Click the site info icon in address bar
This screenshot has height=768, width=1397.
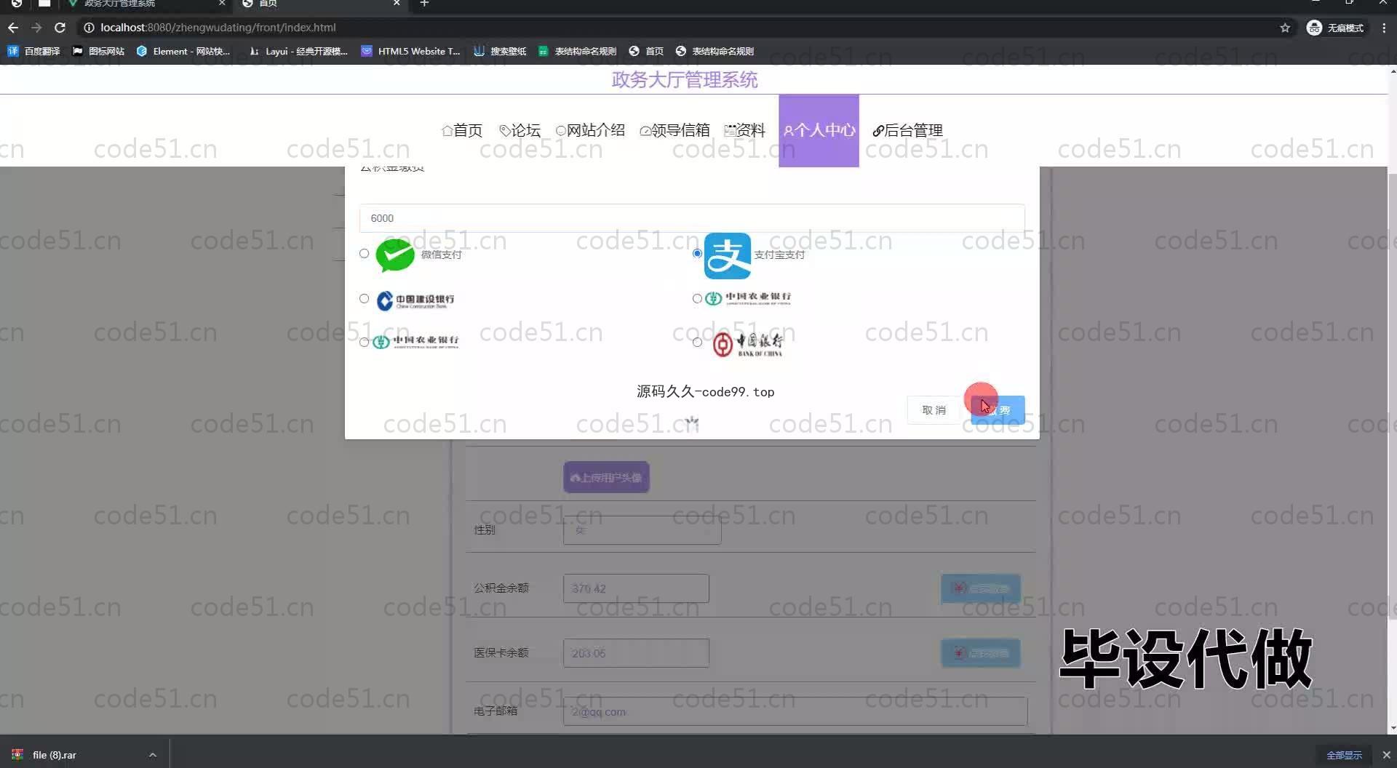[x=89, y=28]
